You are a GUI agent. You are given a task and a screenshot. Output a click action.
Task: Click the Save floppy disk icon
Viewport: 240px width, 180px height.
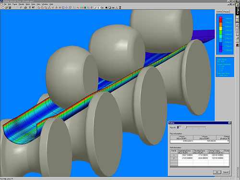10,7
